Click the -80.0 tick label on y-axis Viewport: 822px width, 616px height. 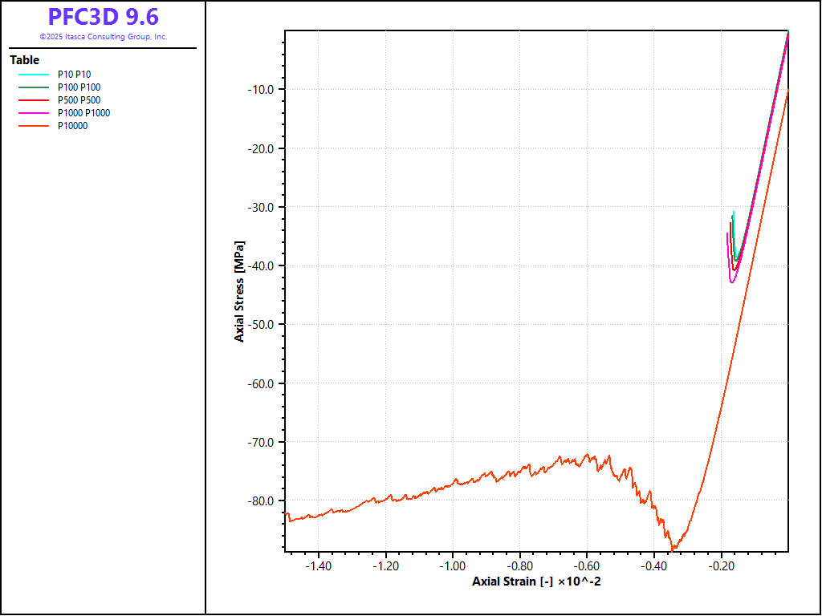coord(263,501)
